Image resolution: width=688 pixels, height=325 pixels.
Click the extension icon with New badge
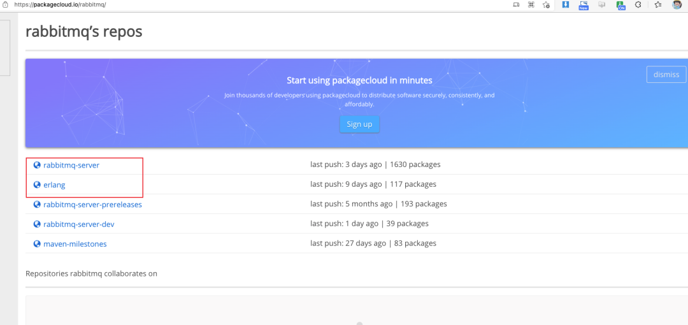[x=584, y=5]
